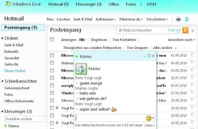Collapse the Ordner folder tree section

click(x=2, y=38)
